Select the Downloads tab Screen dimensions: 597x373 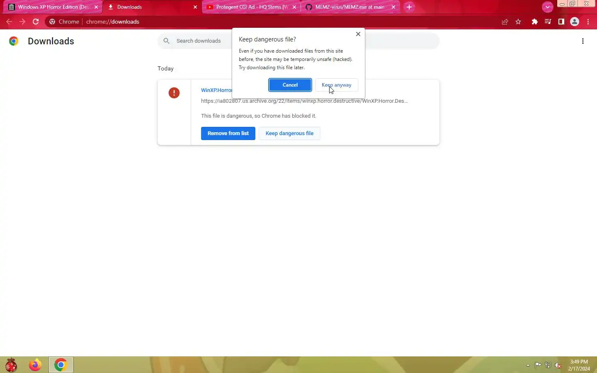click(152, 7)
